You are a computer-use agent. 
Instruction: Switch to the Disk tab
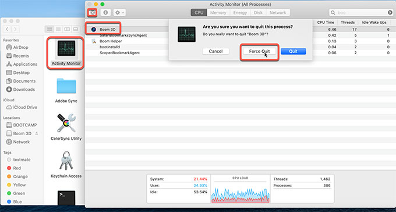[x=258, y=13]
